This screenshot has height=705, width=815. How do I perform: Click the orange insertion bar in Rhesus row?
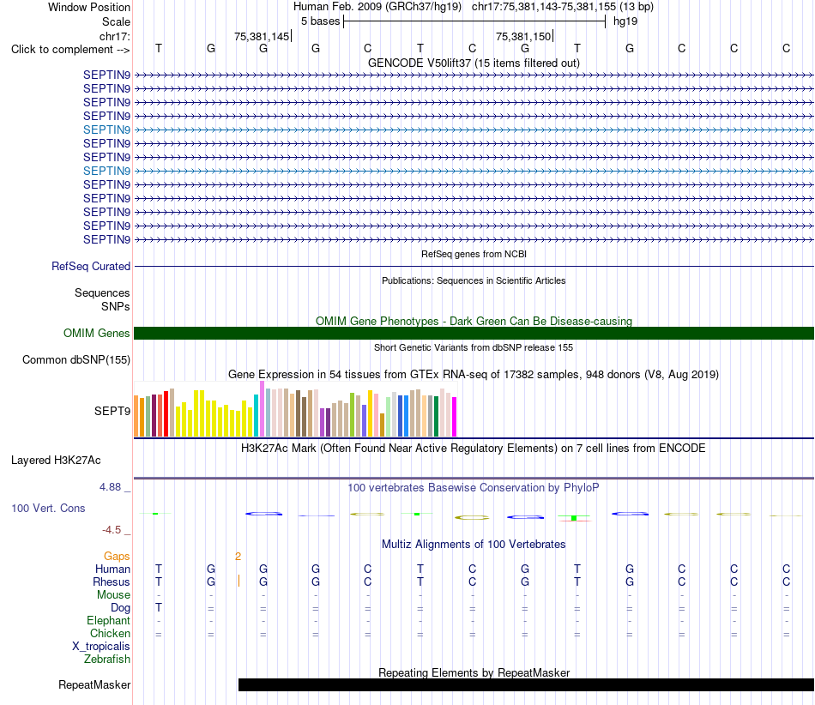click(238, 581)
